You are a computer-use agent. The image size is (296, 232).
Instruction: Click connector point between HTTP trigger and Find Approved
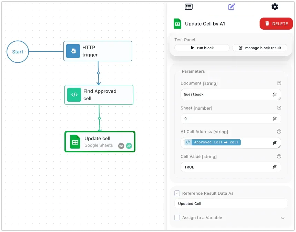point(98,73)
